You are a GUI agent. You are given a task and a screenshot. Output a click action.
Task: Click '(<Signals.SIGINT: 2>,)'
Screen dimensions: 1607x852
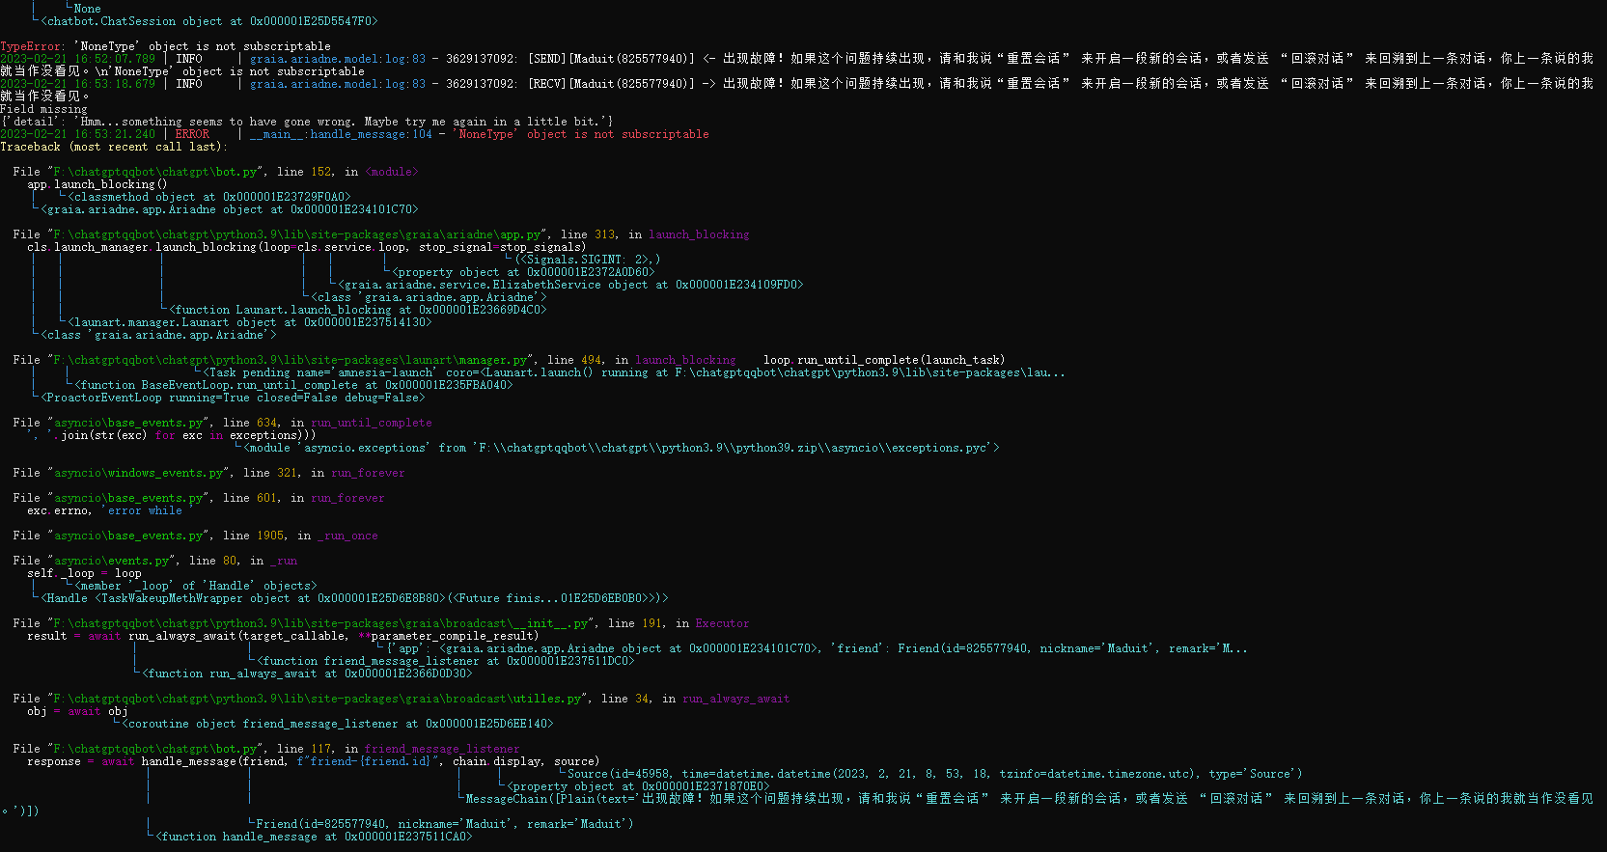tap(588, 260)
